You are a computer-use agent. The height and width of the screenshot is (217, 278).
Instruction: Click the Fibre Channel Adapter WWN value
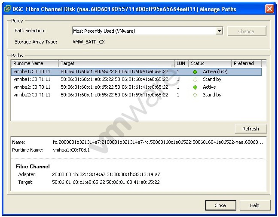point(106,174)
